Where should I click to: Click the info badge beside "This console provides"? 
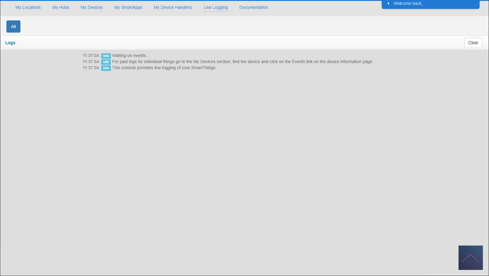pyautogui.click(x=106, y=68)
